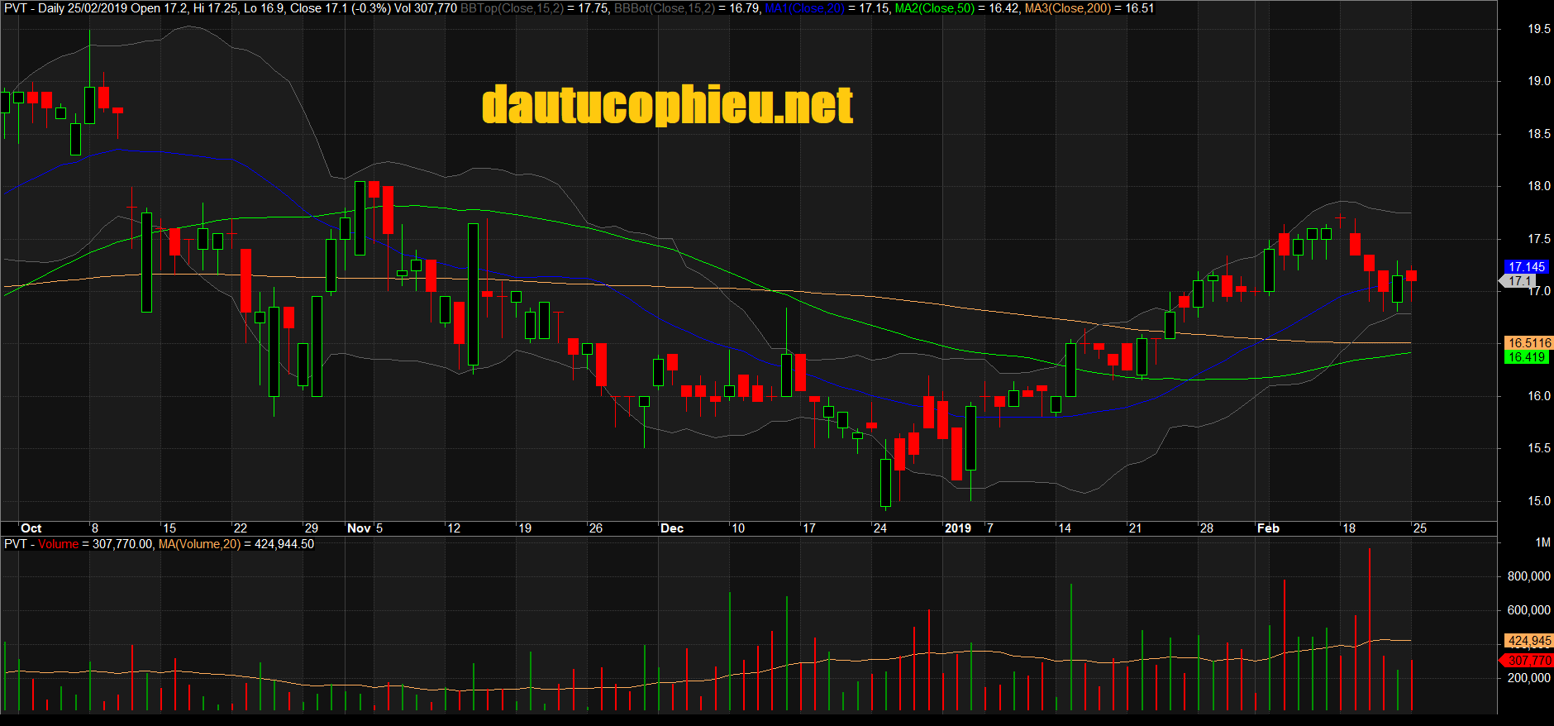The height and width of the screenshot is (726, 1554).
Task: Select the Dec label on the date axis
Action: point(672,528)
